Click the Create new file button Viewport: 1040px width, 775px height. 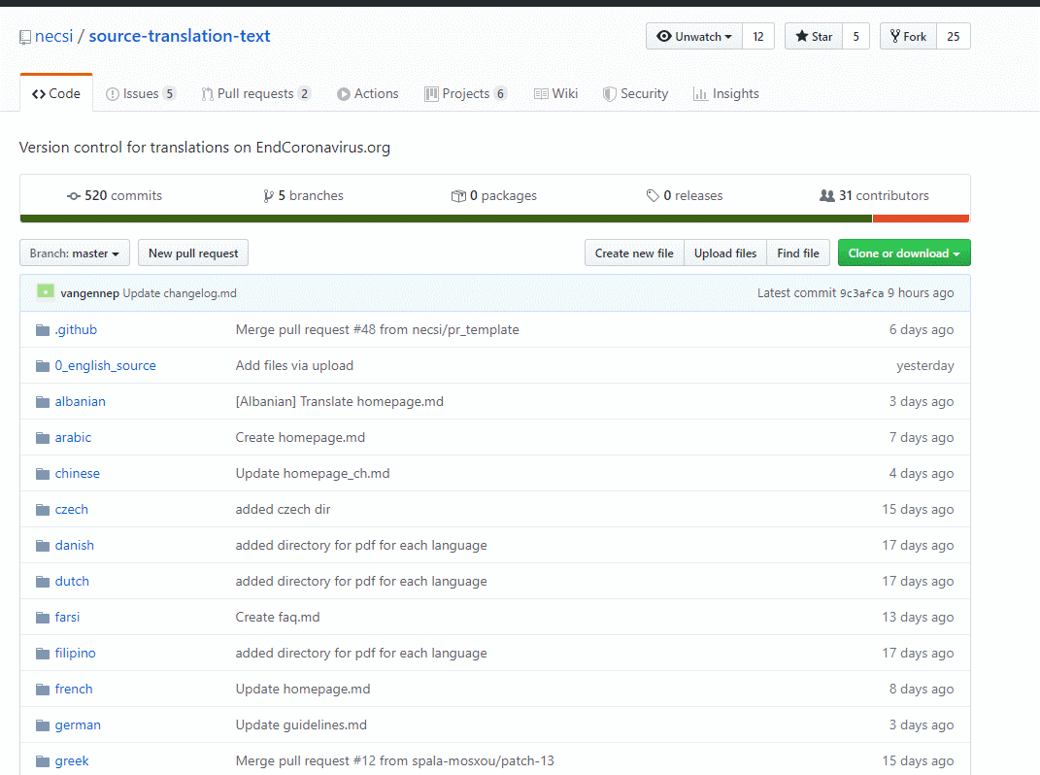click(x=634, y=253)
